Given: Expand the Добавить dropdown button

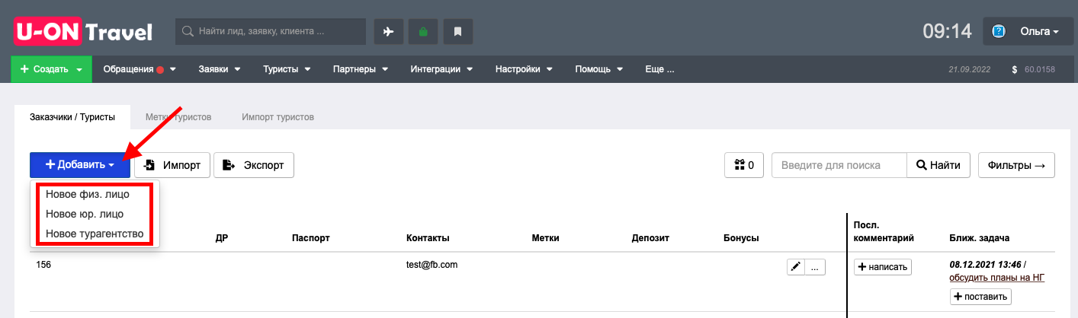Looking at the screenshot, I should point(80,165).
